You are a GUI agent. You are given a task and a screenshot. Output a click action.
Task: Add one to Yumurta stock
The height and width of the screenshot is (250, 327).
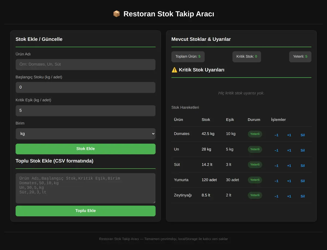(x=289, y=181)
